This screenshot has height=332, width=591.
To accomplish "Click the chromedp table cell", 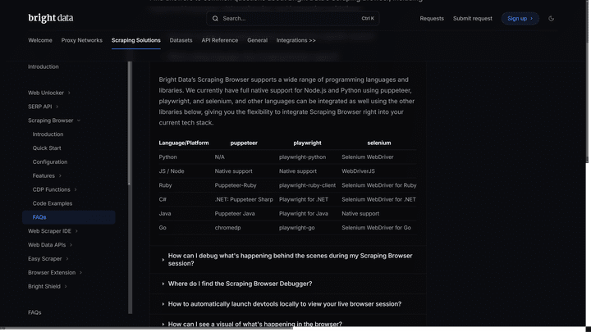I will 227,228.
